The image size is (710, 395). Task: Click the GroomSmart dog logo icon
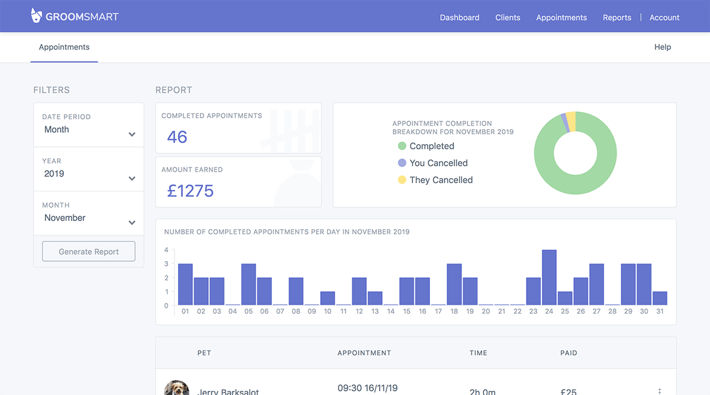click(x=37, y=16)
